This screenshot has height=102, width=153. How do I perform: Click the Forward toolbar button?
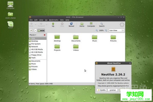click(41, 25)
